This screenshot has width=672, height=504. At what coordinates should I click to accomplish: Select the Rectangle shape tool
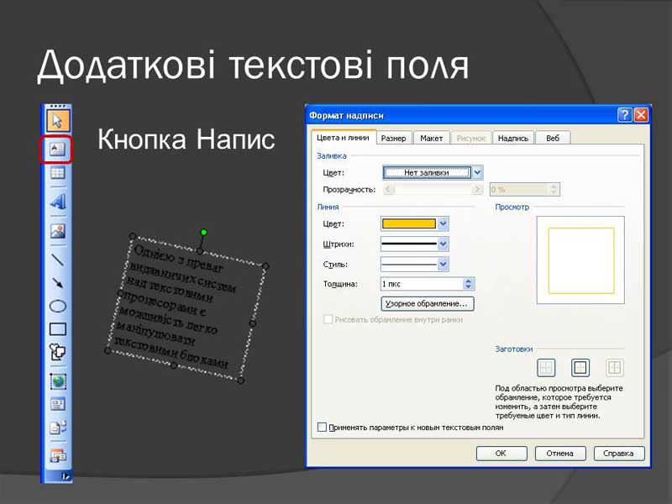click(57, 329)
